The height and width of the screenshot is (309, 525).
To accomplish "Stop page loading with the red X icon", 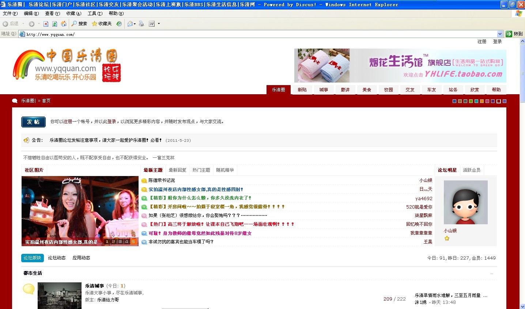I will (x=46, y=24).
